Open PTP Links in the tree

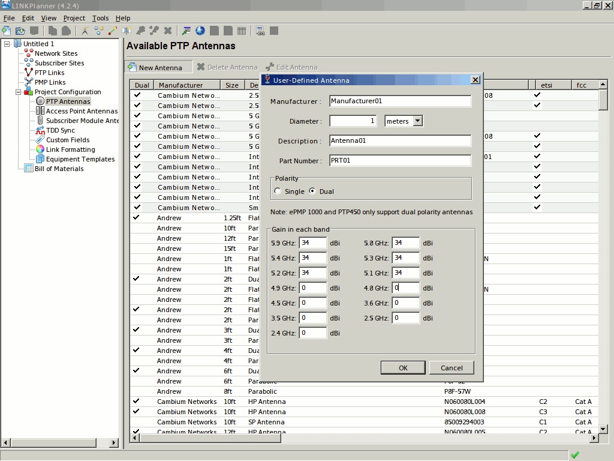[49, 73]
